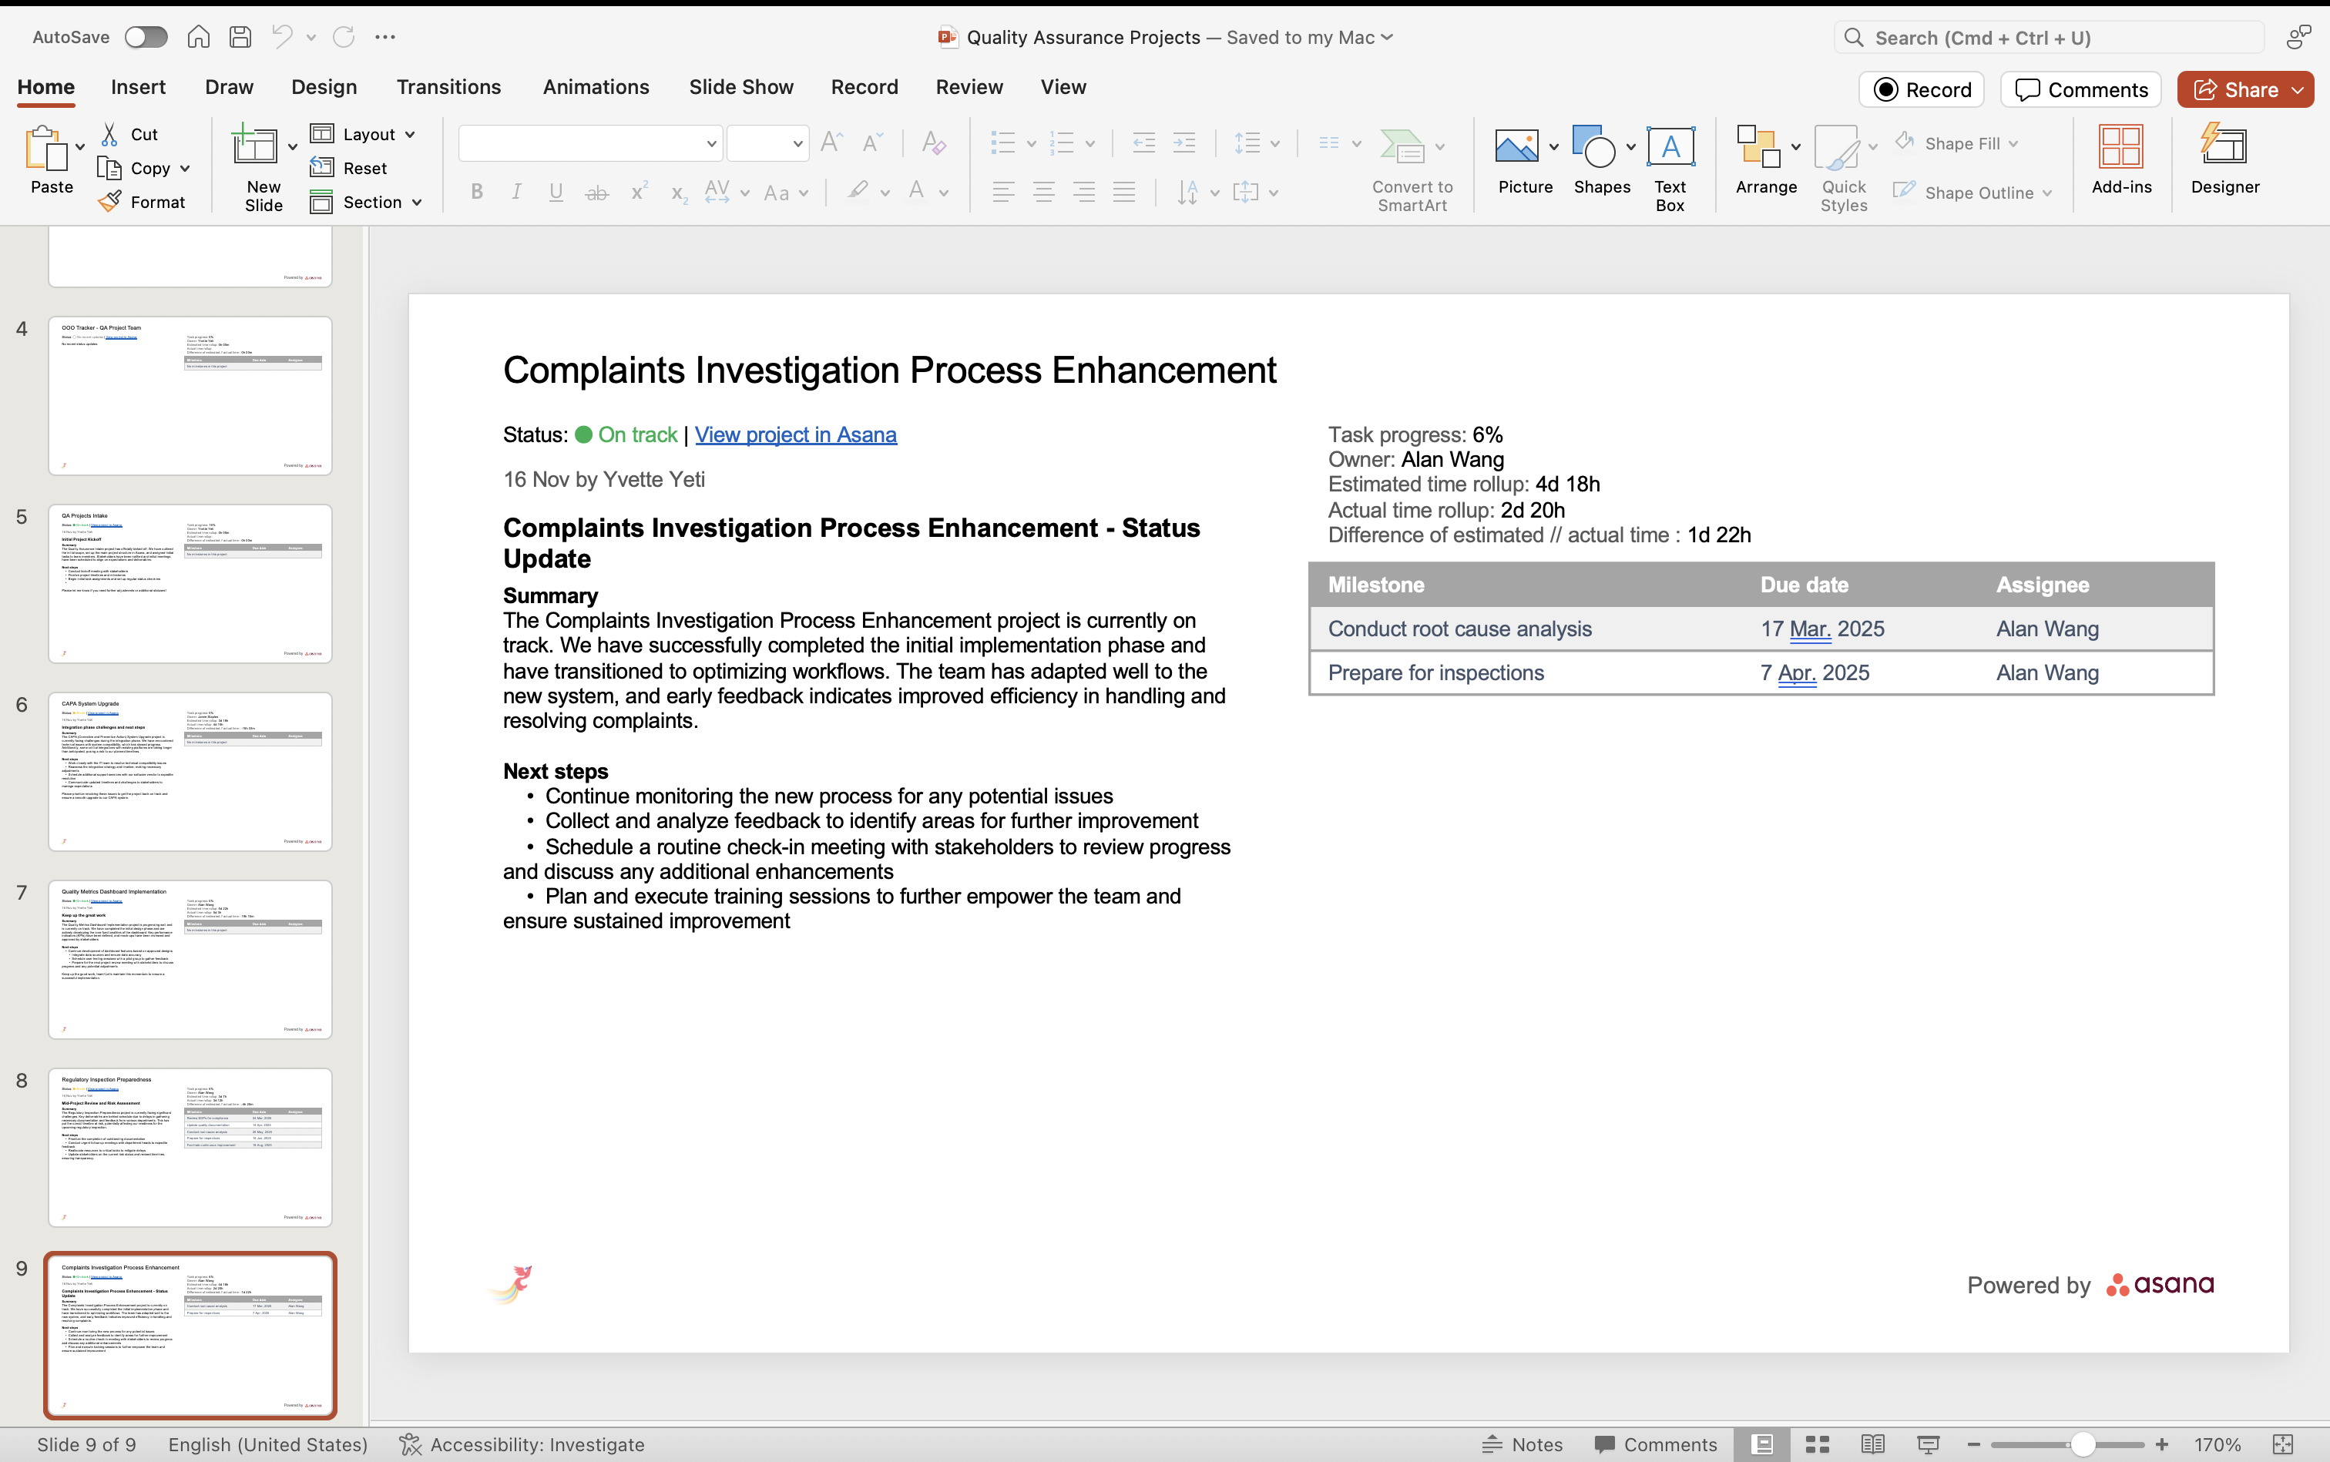Apply bold formatting
Viewport: 2330px width, 1462px height.
pos(476,192)
